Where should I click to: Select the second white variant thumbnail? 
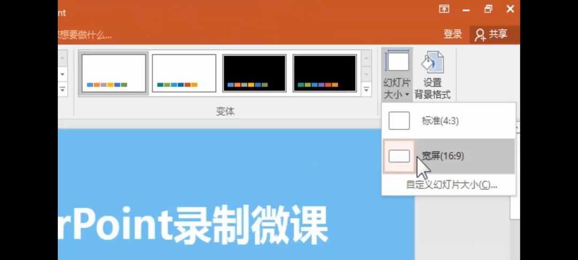click(184, 73)
